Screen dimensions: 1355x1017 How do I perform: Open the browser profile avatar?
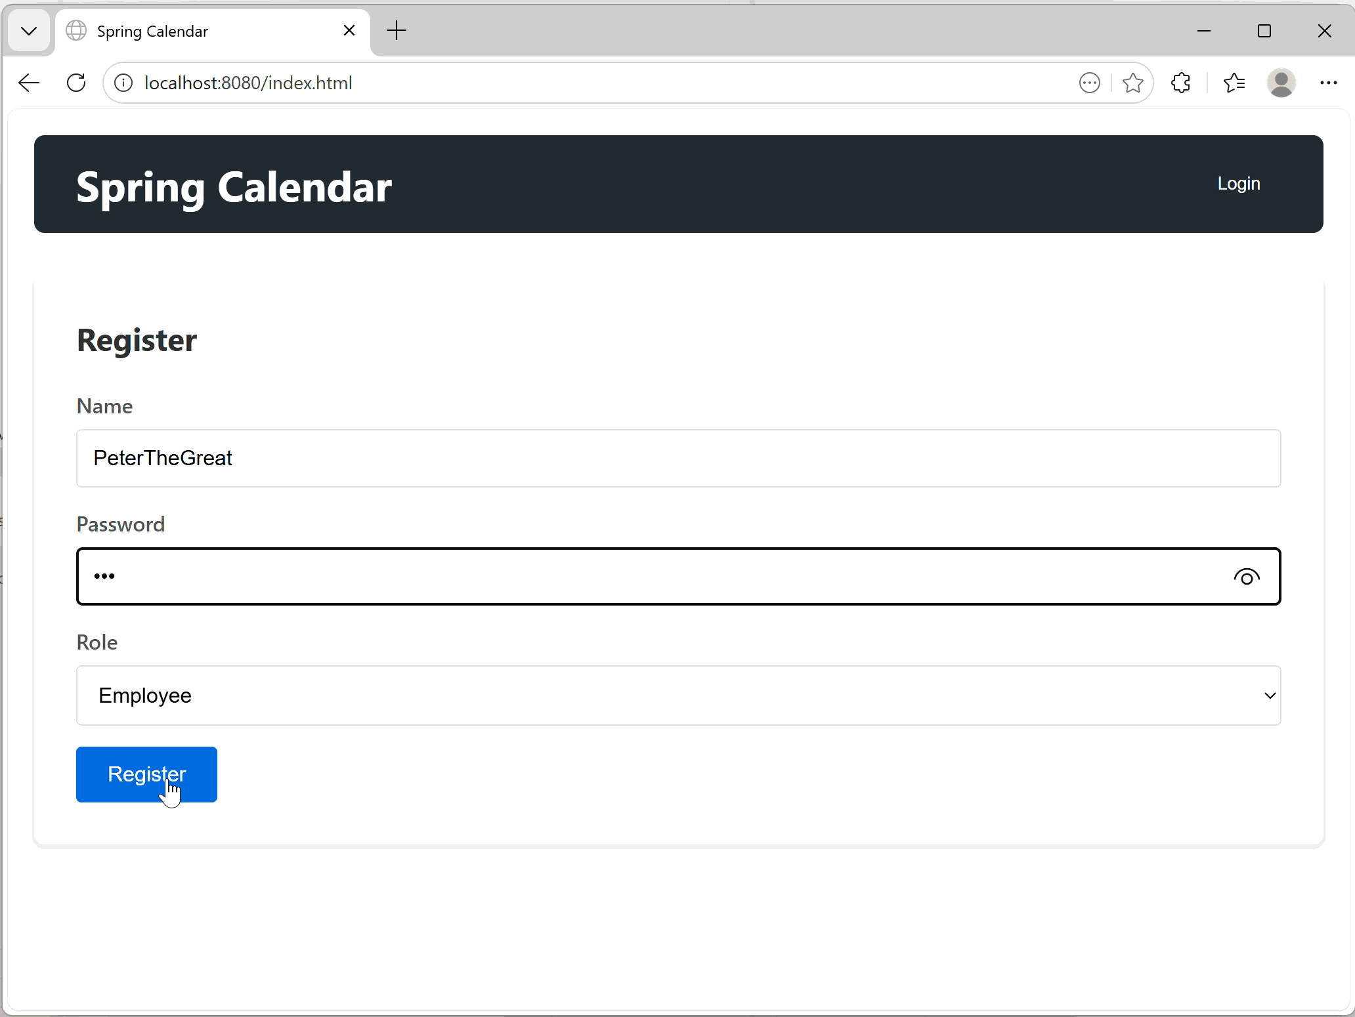1281,83
